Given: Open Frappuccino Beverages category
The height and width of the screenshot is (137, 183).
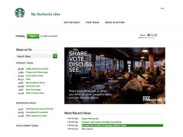Looking at the screenshot, I should tap(37, 72).
